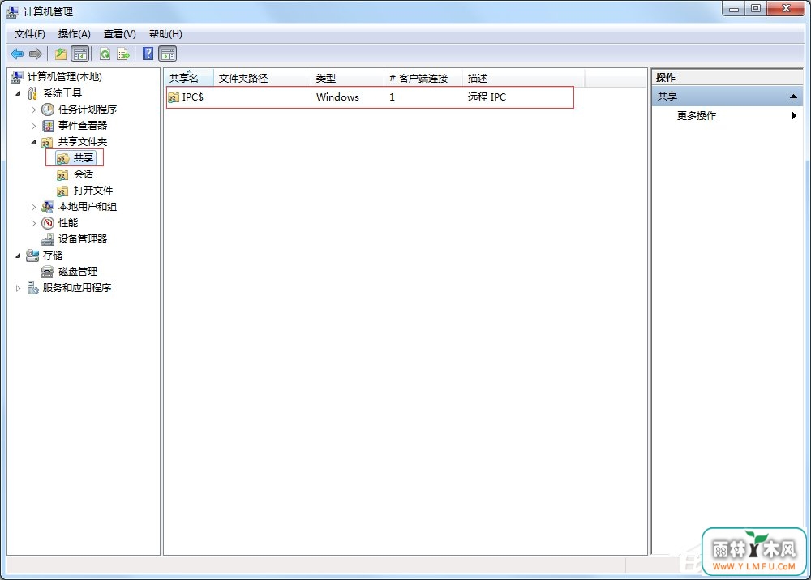This screenshot has width=811, height=580.
Task: Sort by 描述 column header
Action: tap(523, 78)
